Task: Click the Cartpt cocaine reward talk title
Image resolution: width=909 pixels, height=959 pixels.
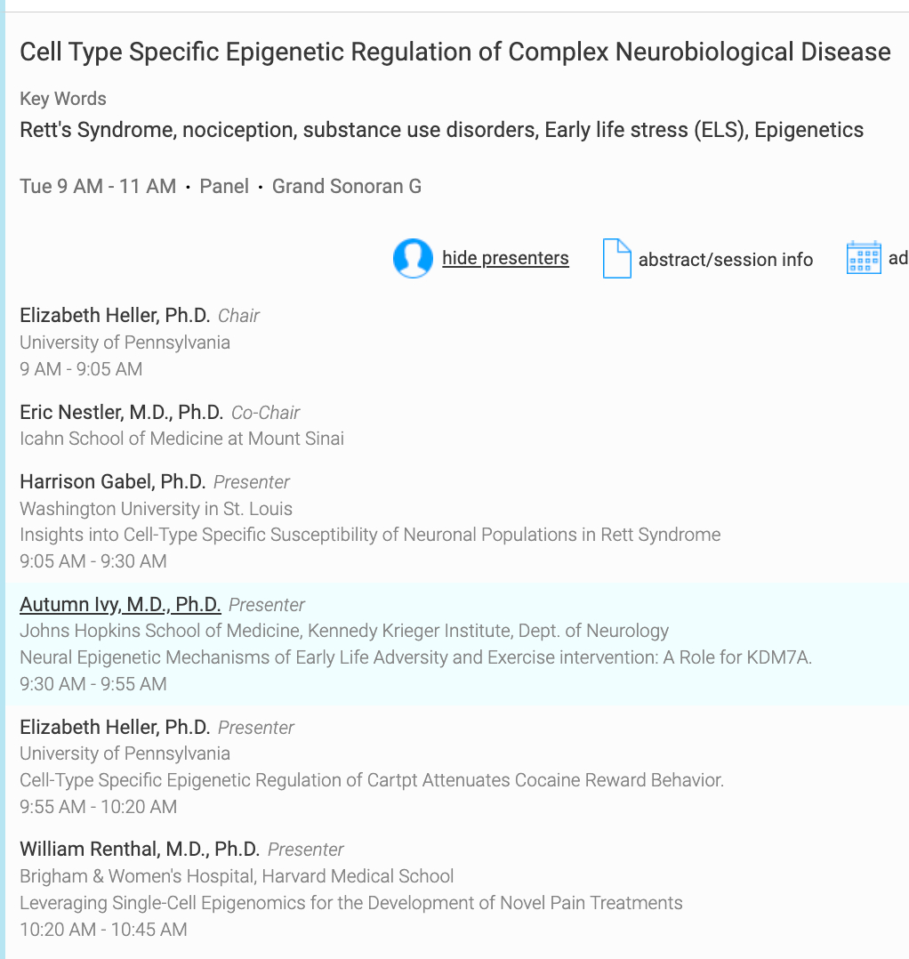Action: click(x=372, y=780)
